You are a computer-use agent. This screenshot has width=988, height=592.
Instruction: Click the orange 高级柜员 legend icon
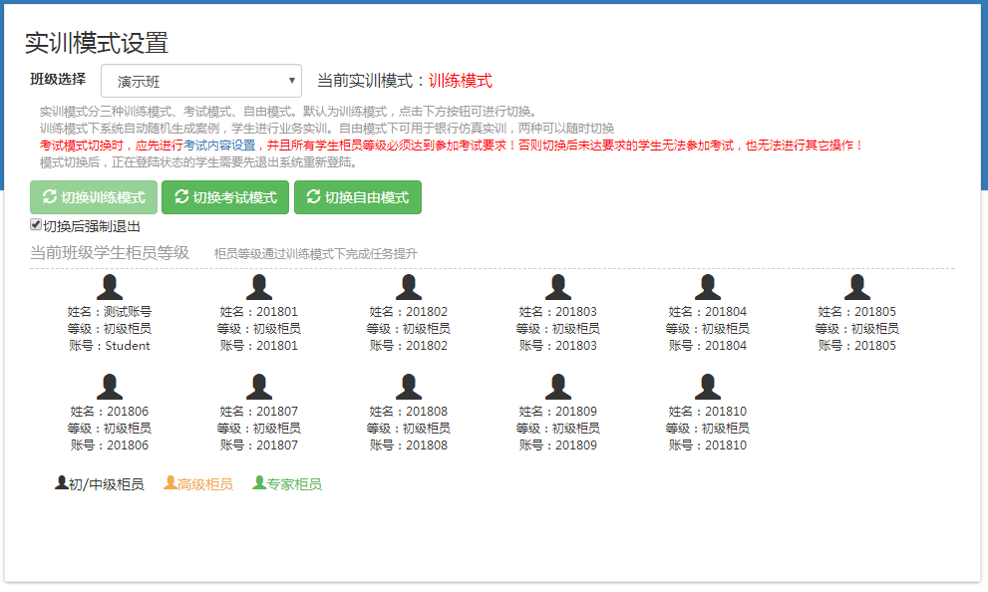tap(170, 483)
